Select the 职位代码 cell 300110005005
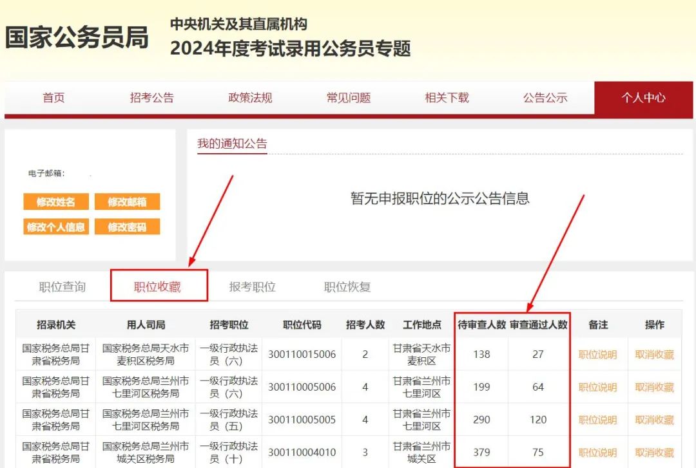696x468 pixels. pos(302,420)
